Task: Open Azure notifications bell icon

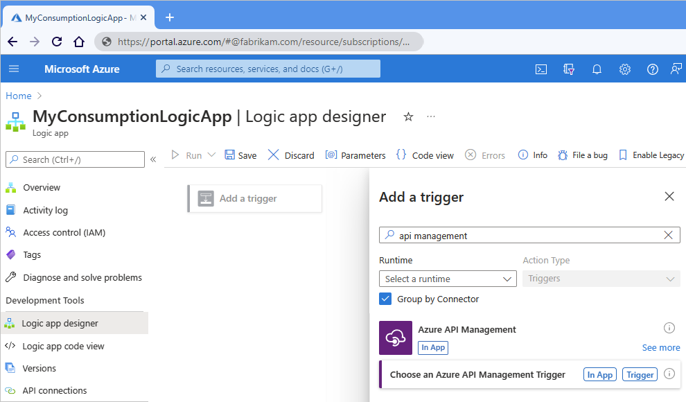Action: point(597,69)
